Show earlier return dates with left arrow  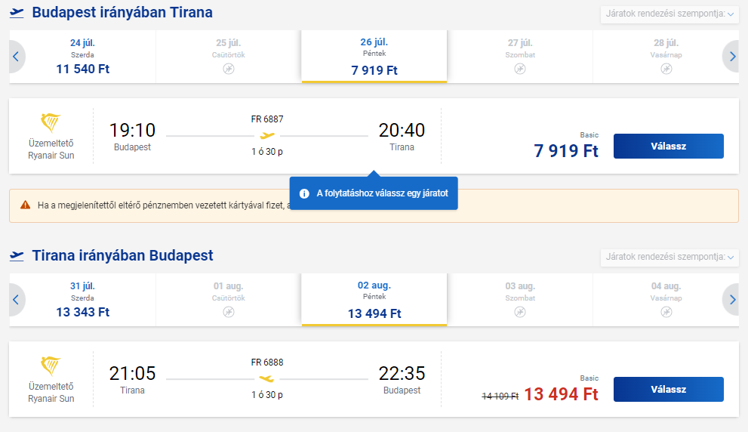[16, 300]
